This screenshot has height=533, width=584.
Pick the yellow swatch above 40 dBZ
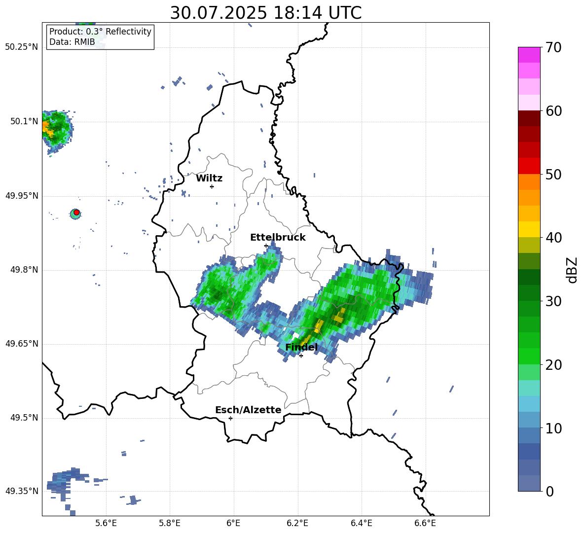tap(529, 229)
